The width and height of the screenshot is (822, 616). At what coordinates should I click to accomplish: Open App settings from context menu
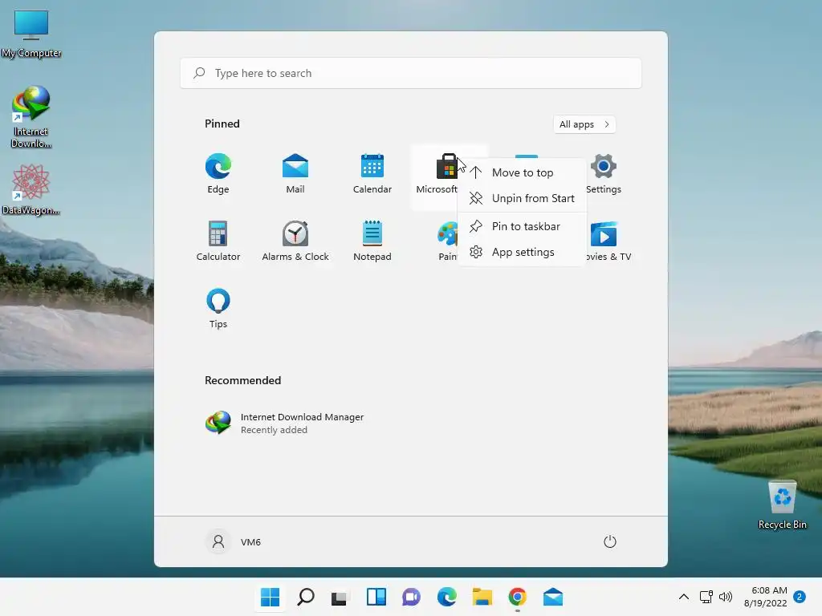coord(522,252)
